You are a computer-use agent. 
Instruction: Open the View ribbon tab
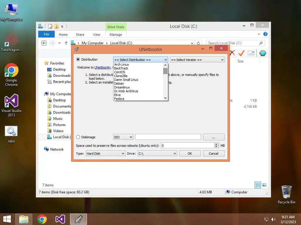[x=96, y=35]
